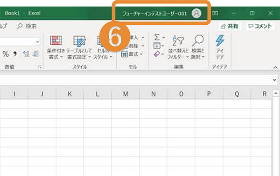Select column header P

(209, 94)
